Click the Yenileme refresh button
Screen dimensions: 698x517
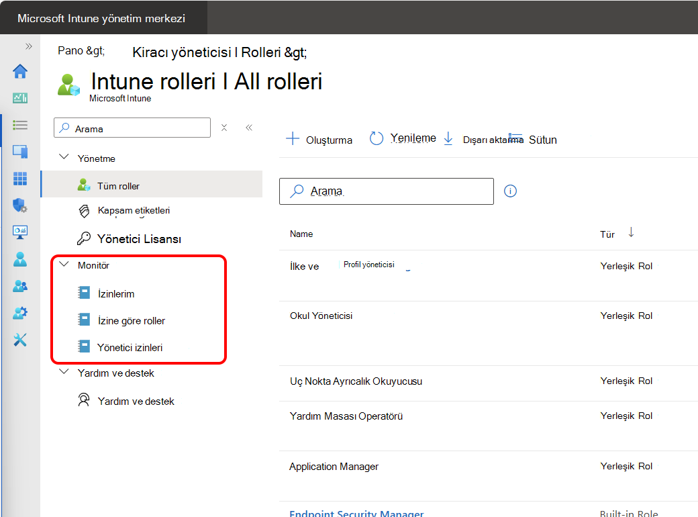point(403,138)
